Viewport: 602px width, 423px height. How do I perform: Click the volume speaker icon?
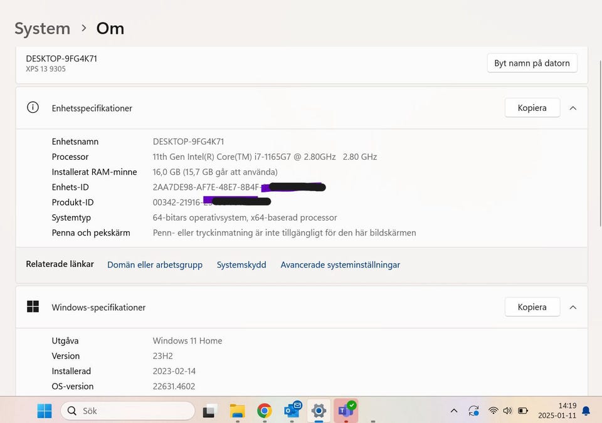[x=507, y=410]
